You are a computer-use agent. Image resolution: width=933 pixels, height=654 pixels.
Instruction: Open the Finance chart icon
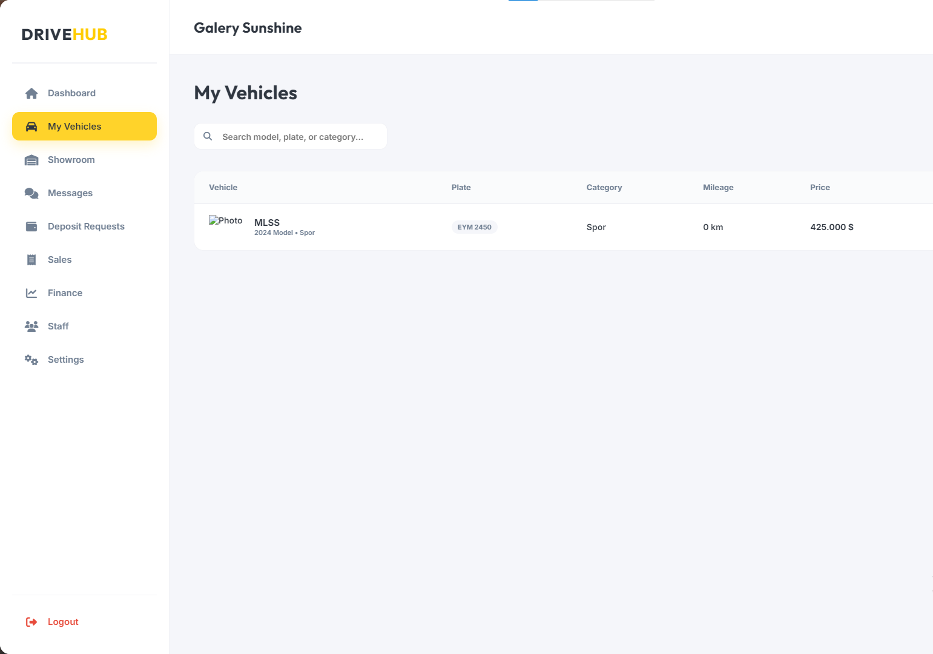31,293
